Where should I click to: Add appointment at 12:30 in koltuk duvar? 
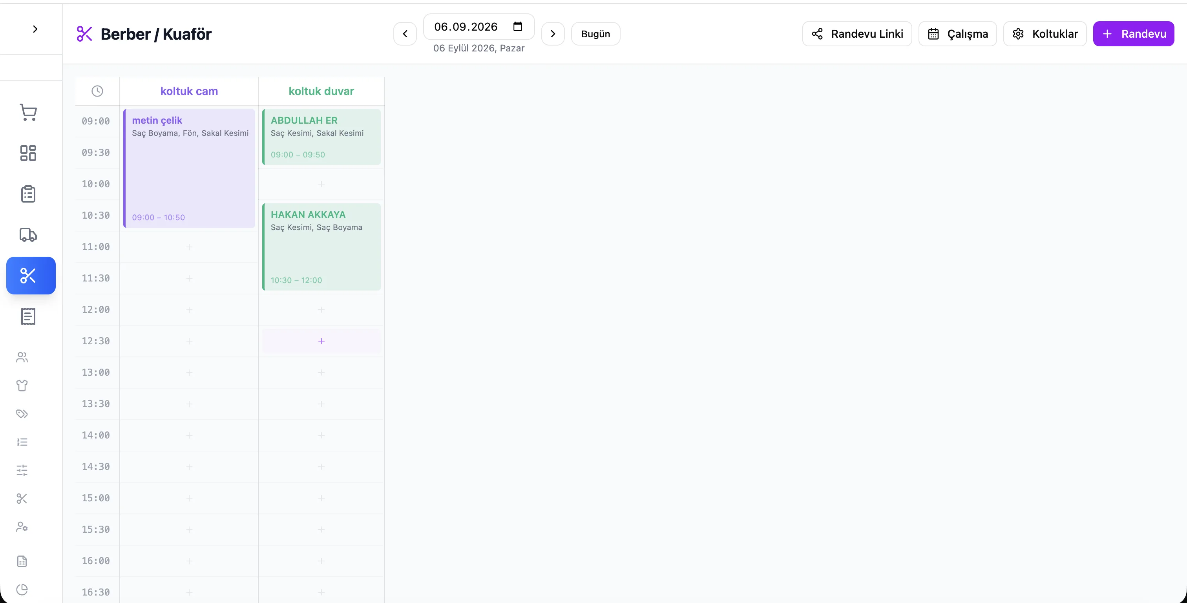pyautogui.click(x=321, y=341)
